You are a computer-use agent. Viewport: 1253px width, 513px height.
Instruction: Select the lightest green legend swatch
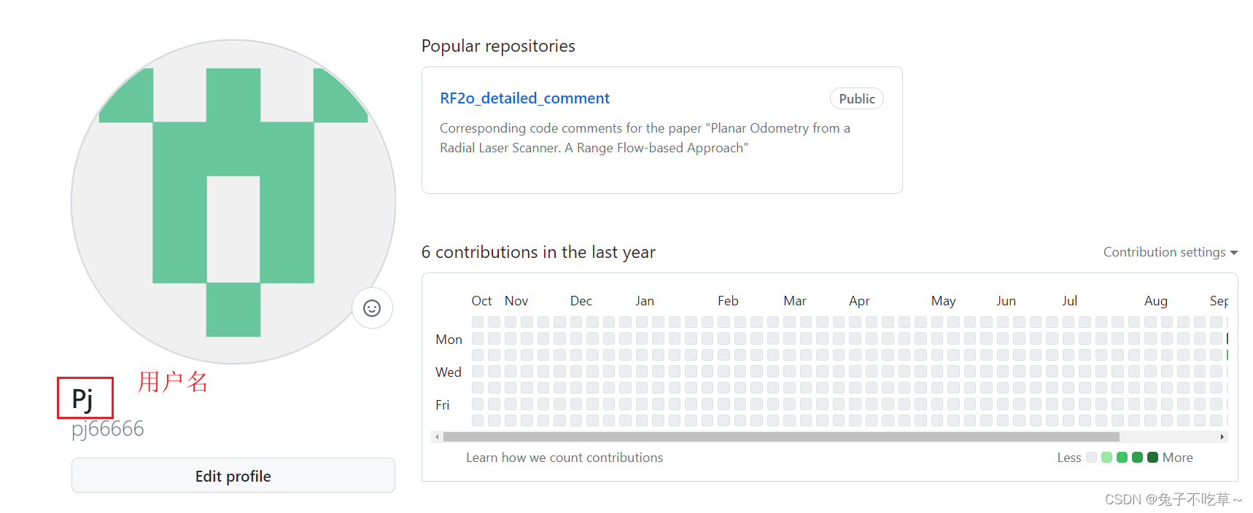[x=1106, y=458]
